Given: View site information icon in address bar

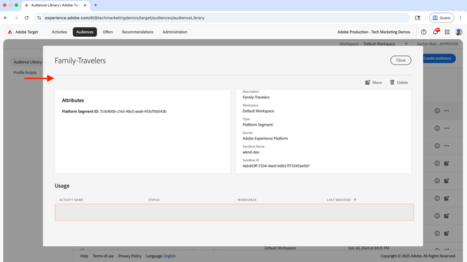Looking at the screenshot, I should click(39, 18).
